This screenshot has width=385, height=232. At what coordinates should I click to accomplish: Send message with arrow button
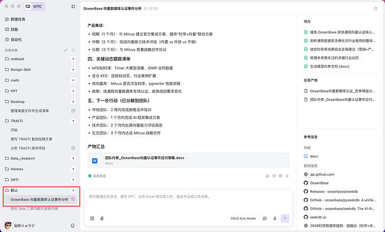tap(285, 218)
